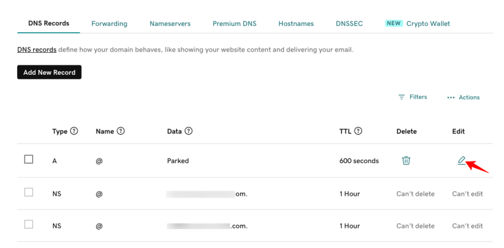Follow the DNS records help link

click(37, 50)
